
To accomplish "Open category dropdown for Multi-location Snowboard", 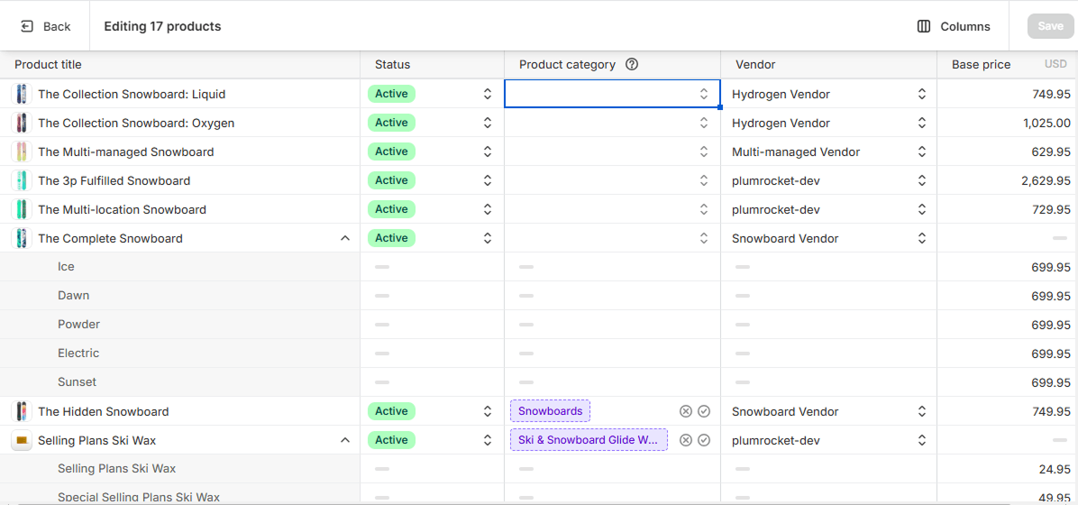I will pos(704,209).
